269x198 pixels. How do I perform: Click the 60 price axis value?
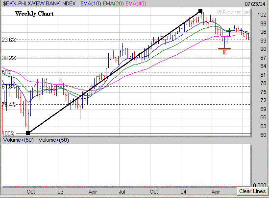click(263, 135)
